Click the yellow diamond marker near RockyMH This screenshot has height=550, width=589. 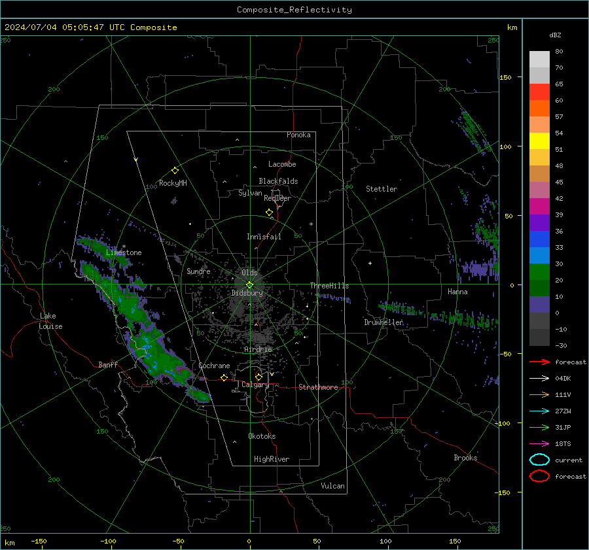tap(175, 171)
